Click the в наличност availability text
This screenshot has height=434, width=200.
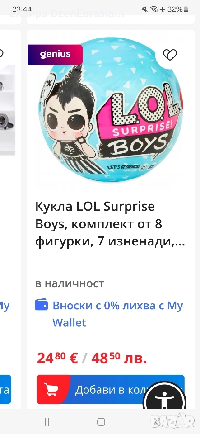(70, 283)
